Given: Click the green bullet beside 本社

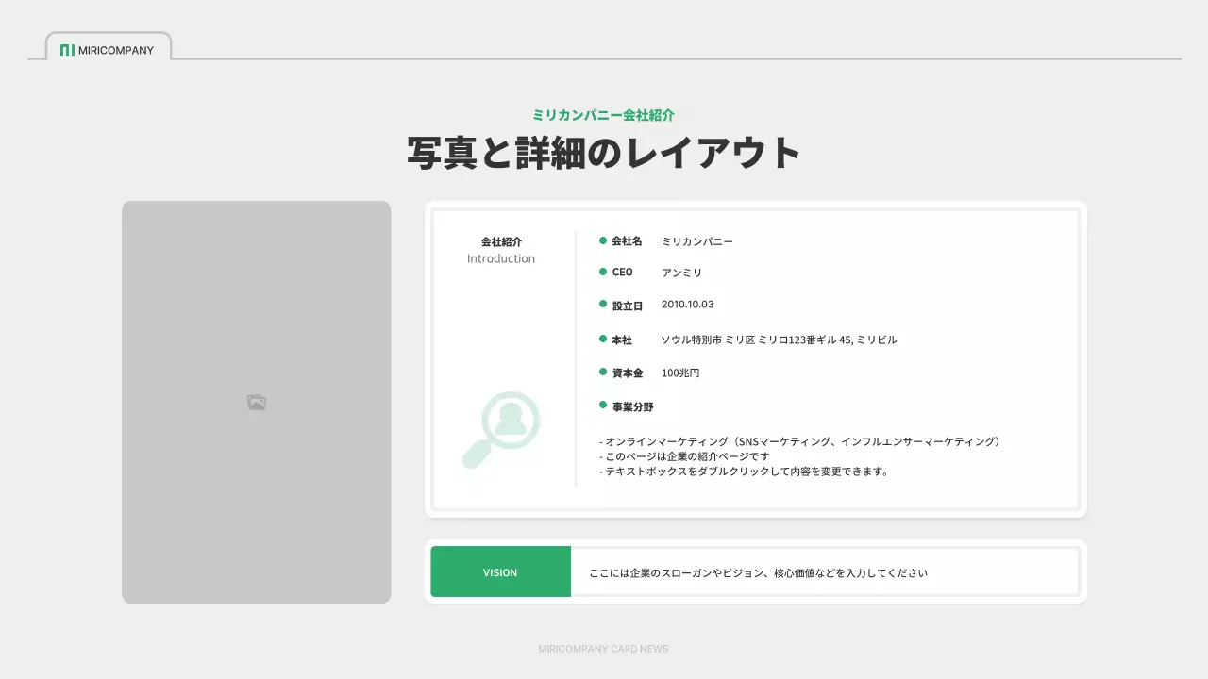Looking at the screenshot, I should pos(601,339).
